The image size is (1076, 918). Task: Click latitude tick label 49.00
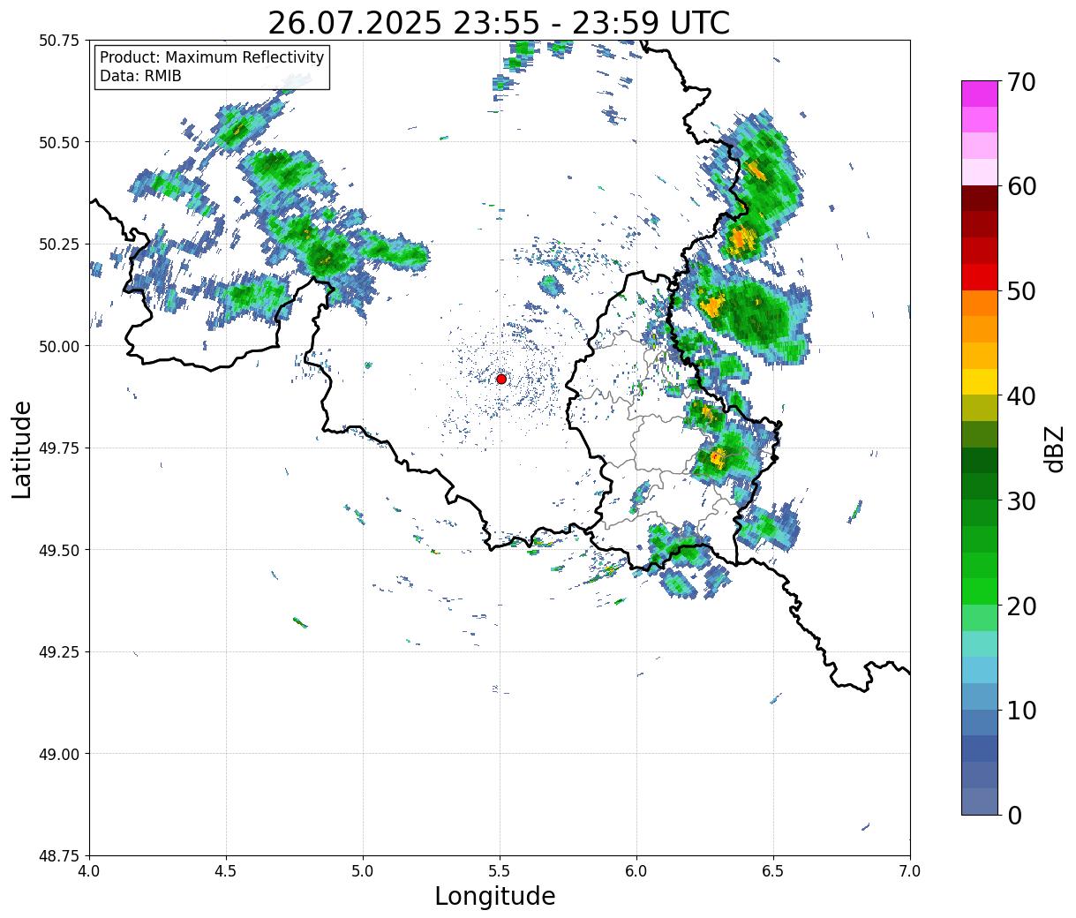coord(60,754)
